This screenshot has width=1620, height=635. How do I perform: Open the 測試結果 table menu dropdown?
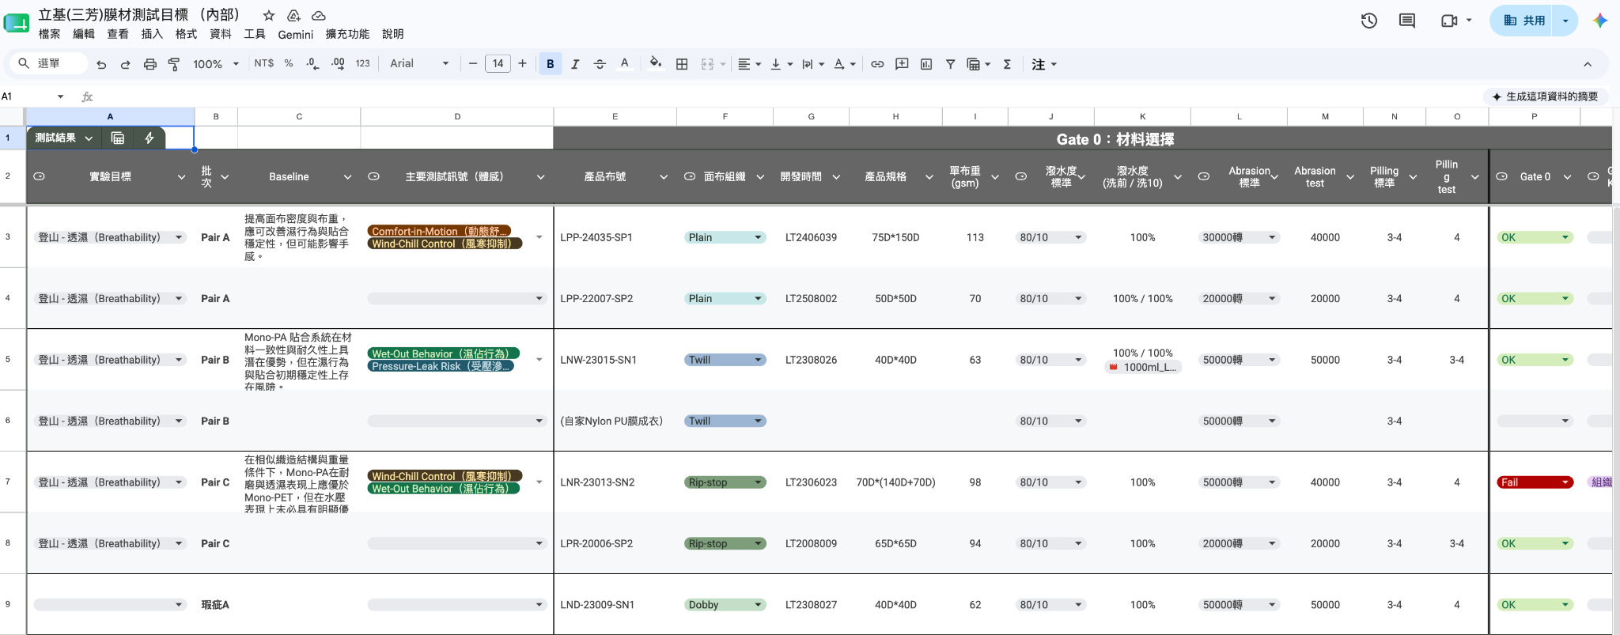[x=89, y=138]
